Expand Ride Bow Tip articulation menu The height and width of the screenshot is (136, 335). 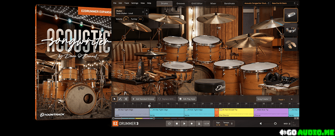(x=256, y=110)
